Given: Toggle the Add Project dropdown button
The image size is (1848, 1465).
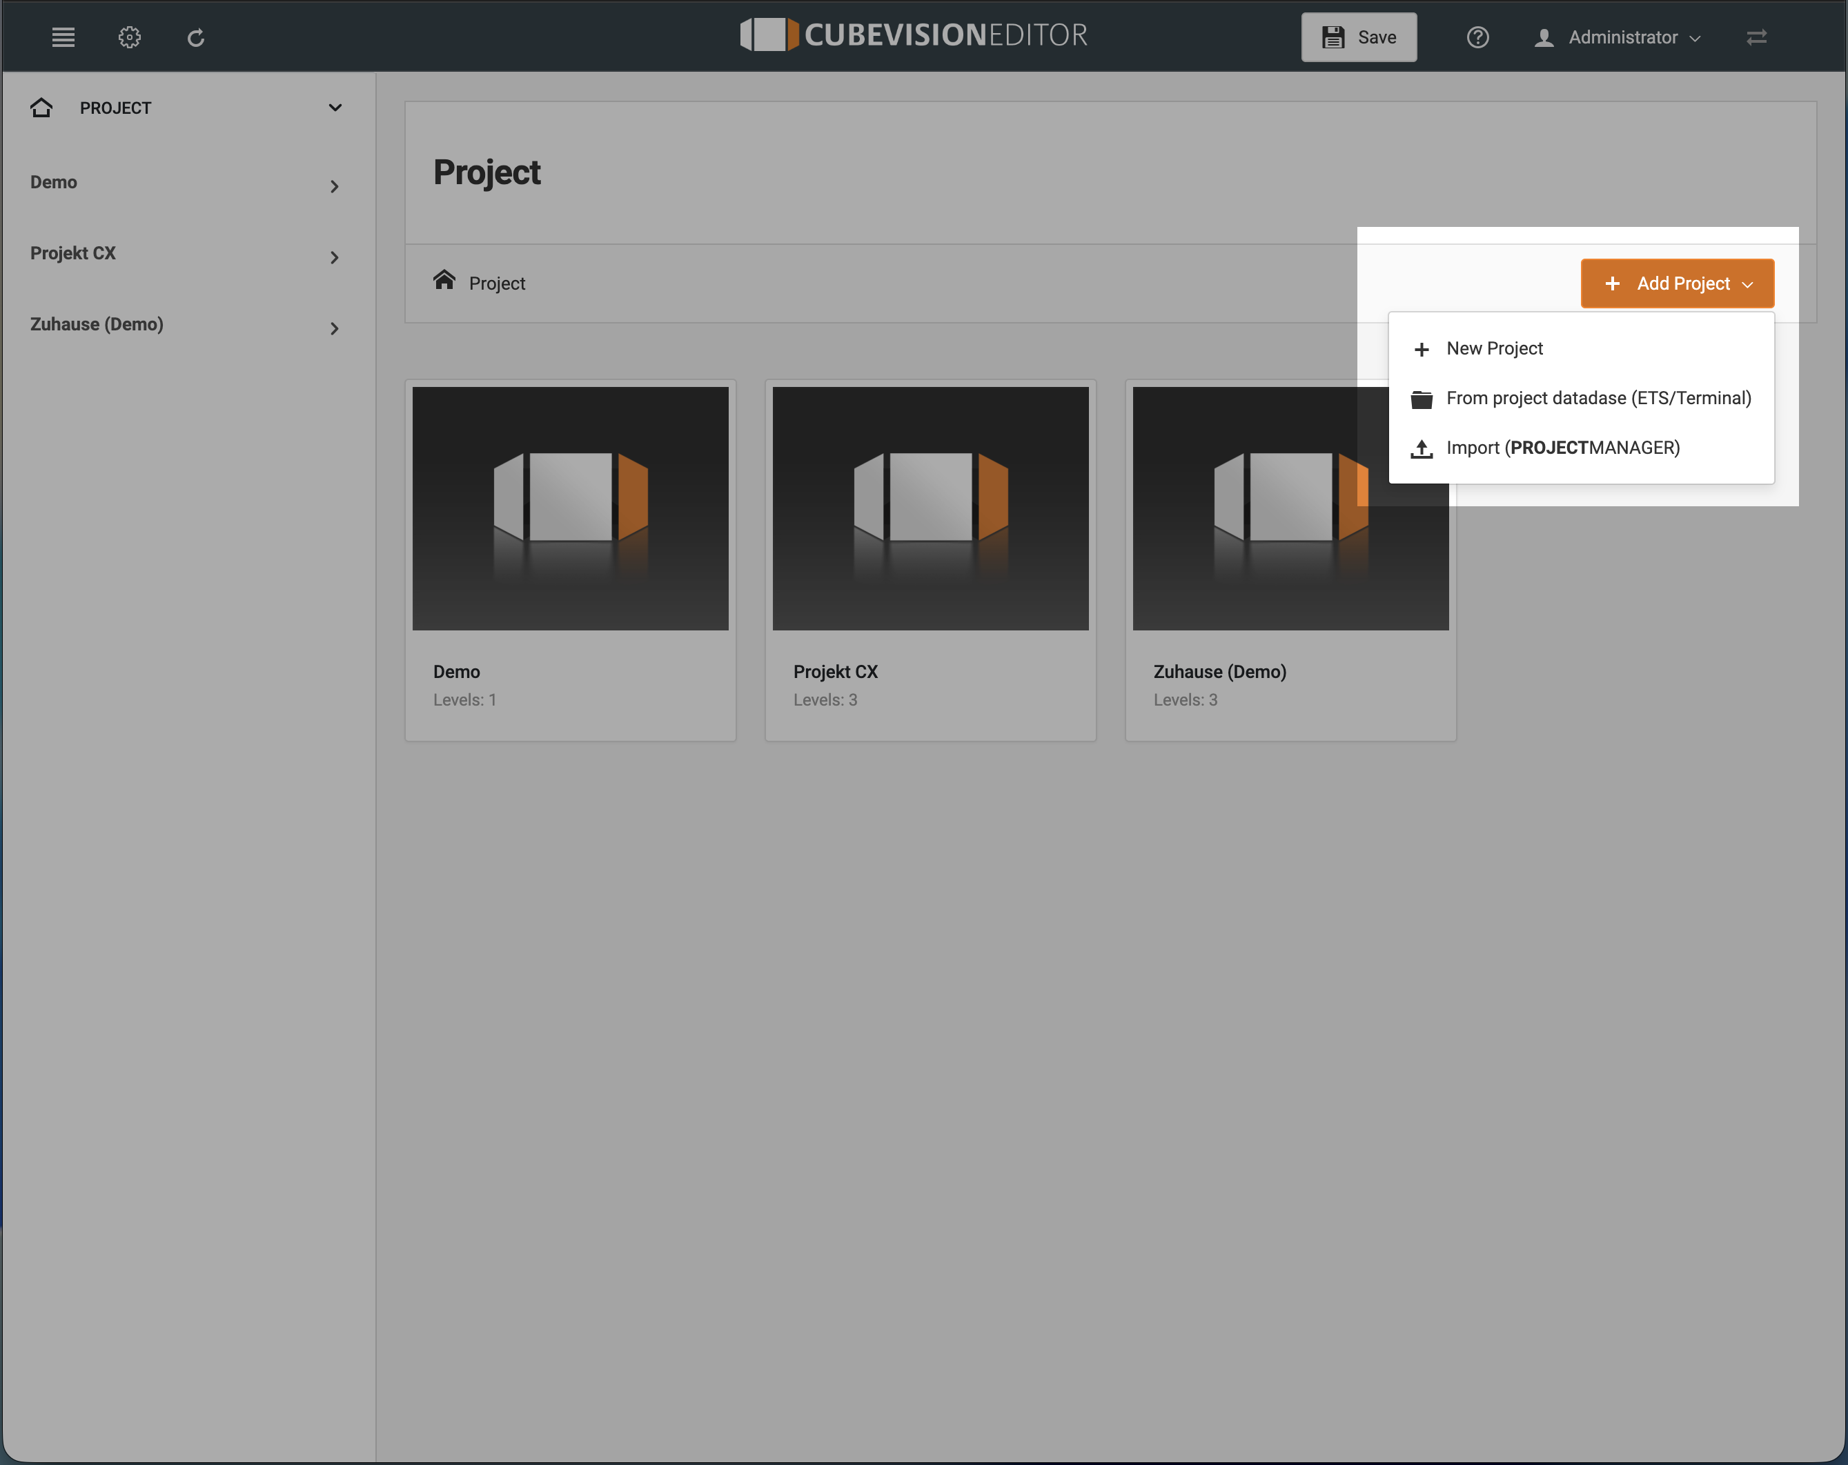Looking at the screenshot, I should click(1677, 283).
